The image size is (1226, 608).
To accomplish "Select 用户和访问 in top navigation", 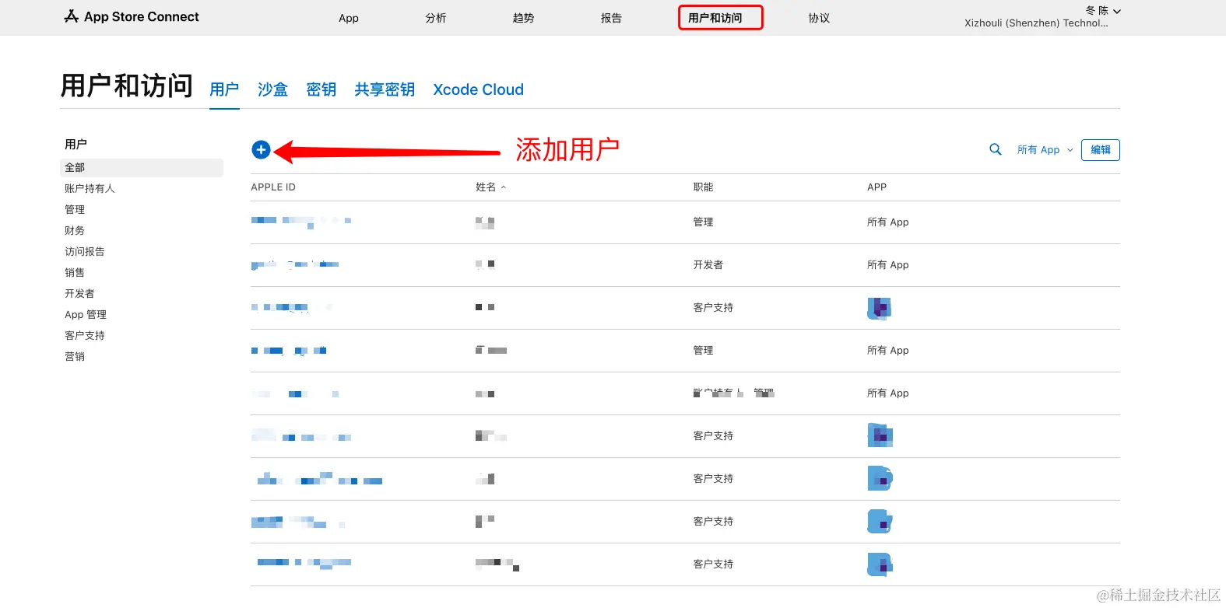I will [x=715, y=18].
